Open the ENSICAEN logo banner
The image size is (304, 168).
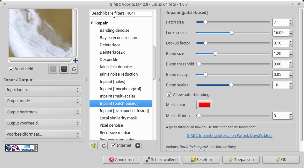[x=22, y=148]
